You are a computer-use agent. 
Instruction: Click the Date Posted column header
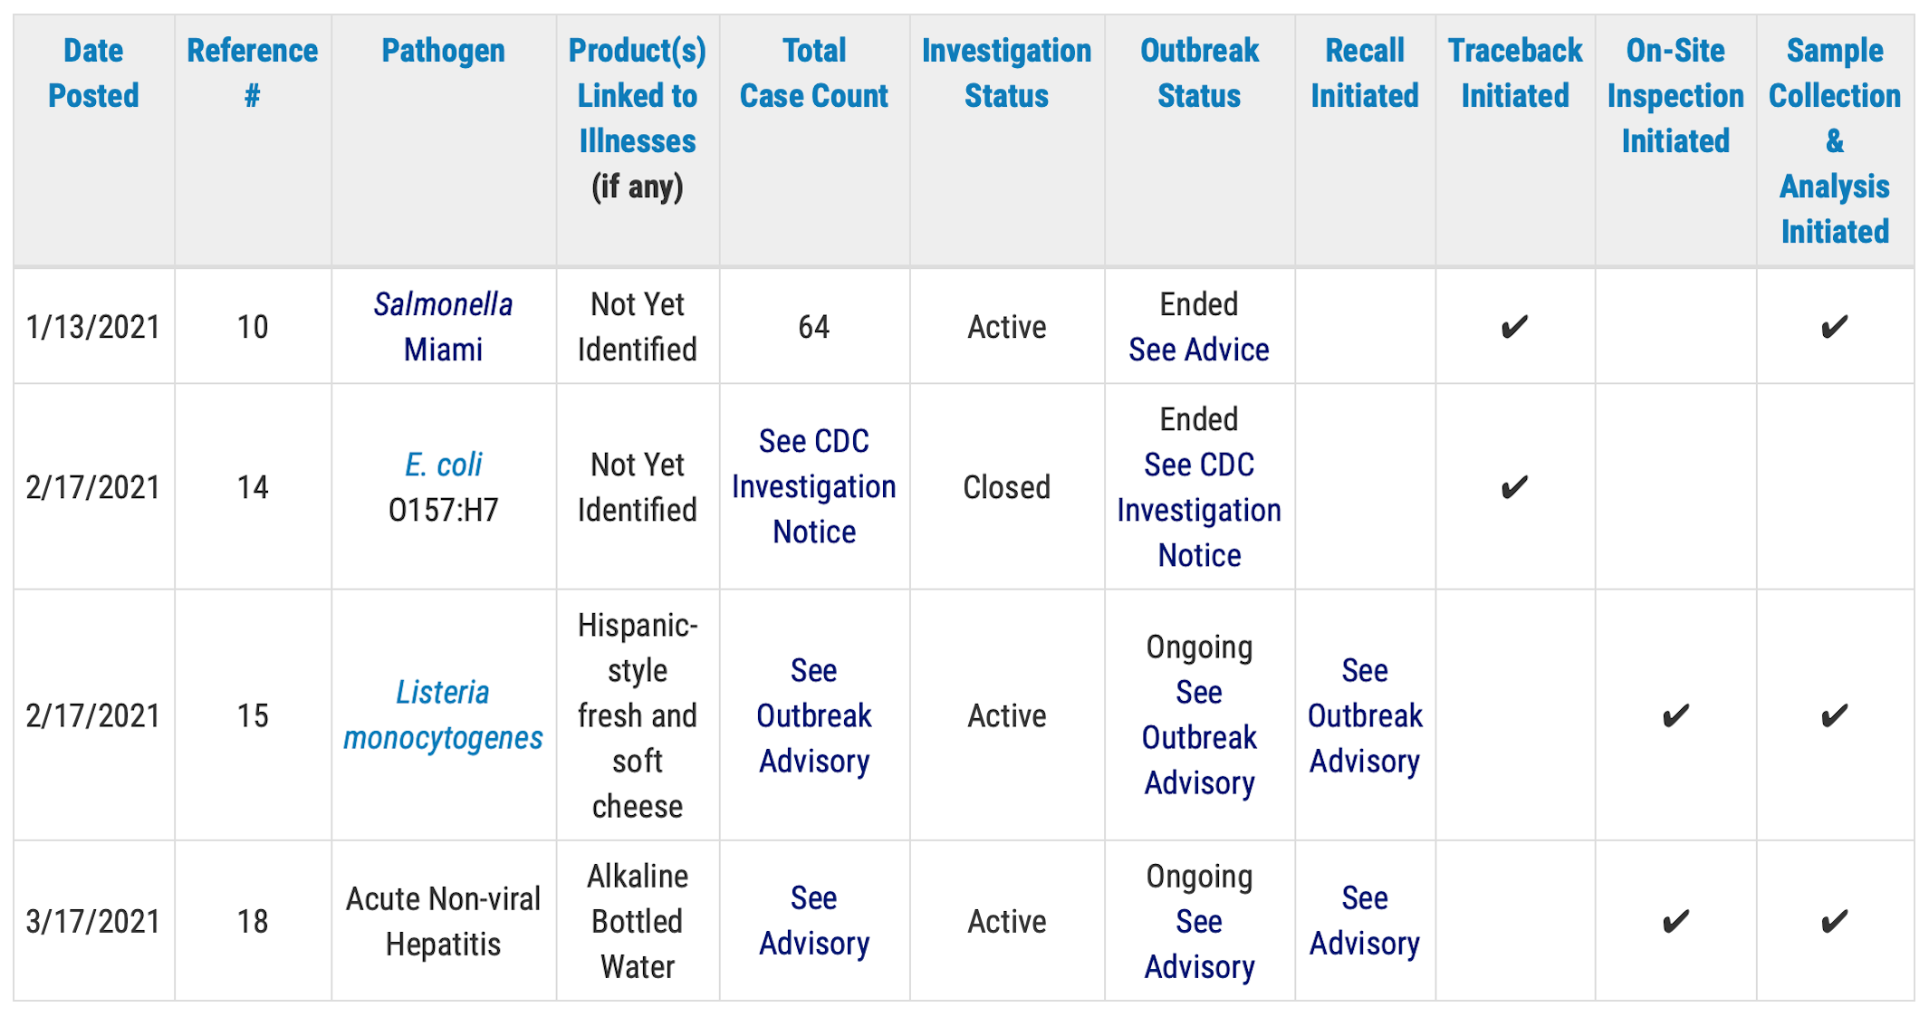(93, 72)
